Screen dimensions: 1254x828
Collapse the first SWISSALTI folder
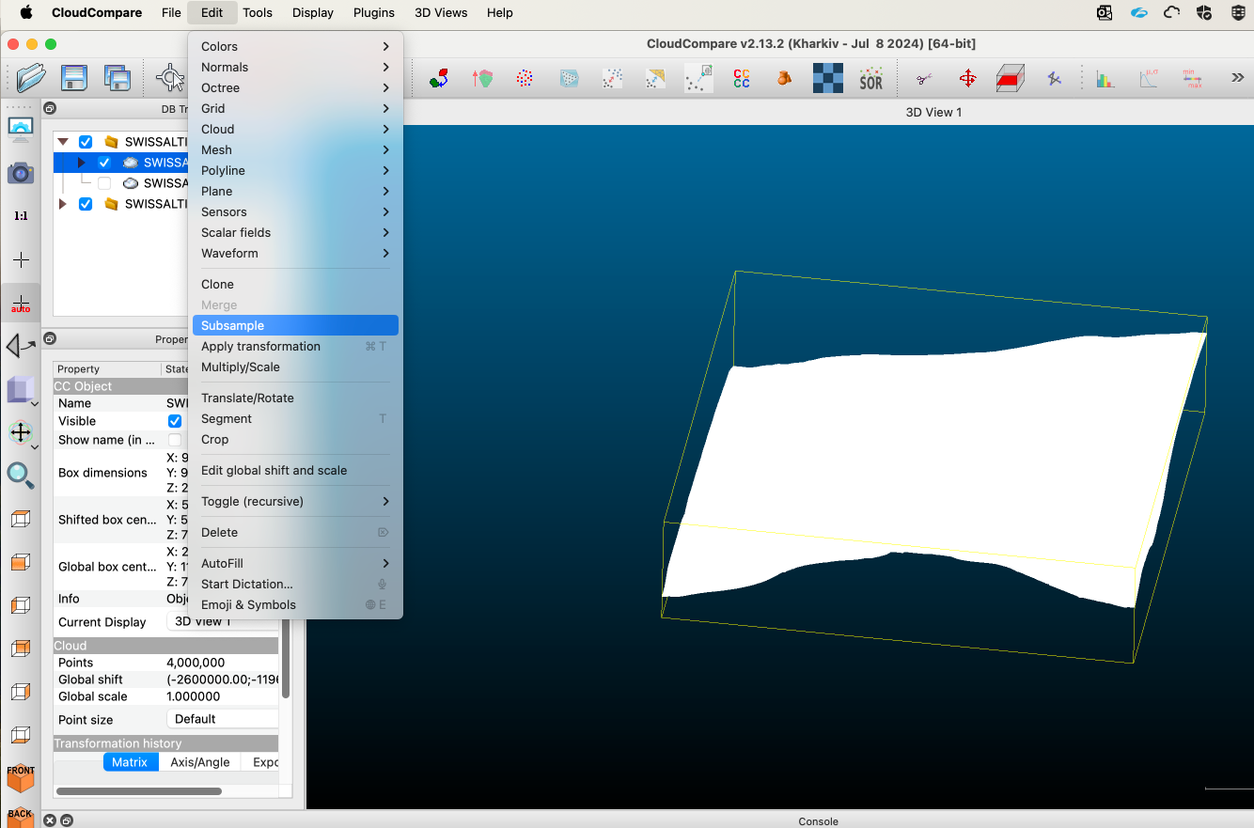click(x=63, y=142)
